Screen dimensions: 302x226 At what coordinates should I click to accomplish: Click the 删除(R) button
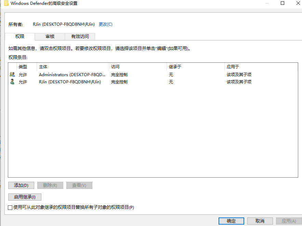click(50, 186)
